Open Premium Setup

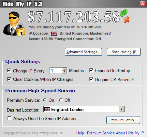tap(123, 120)
